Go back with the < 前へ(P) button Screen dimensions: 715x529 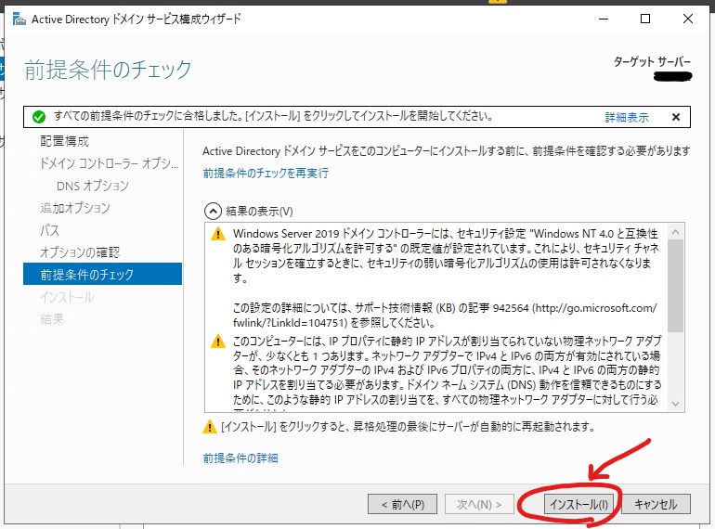click(x=403, y=504)
